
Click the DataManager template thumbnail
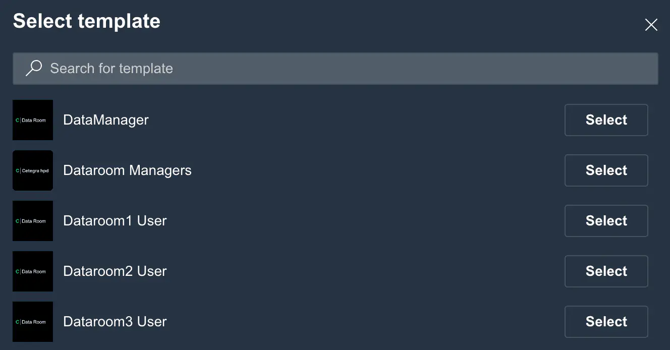point(33,120)
